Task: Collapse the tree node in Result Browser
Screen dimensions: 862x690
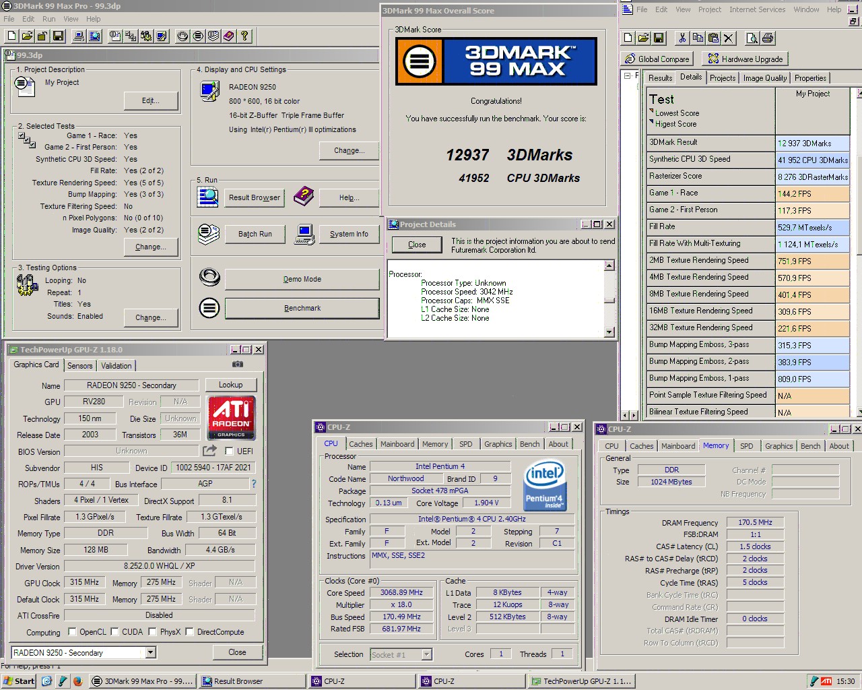Action: point(627,76)
